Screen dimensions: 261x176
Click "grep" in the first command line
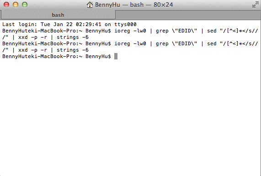click(x=162, y=31)
